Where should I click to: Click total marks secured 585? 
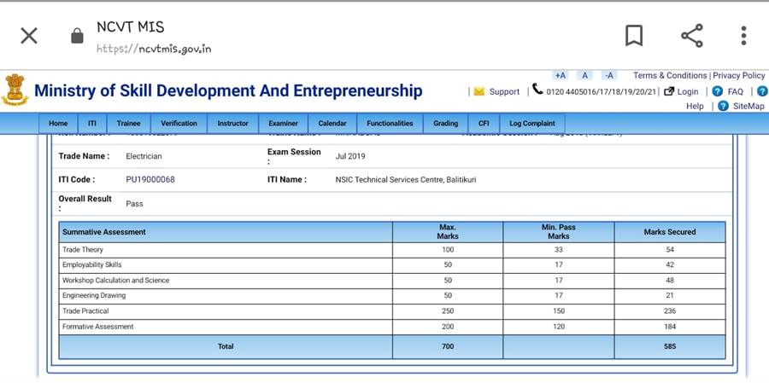pos(670,346)
